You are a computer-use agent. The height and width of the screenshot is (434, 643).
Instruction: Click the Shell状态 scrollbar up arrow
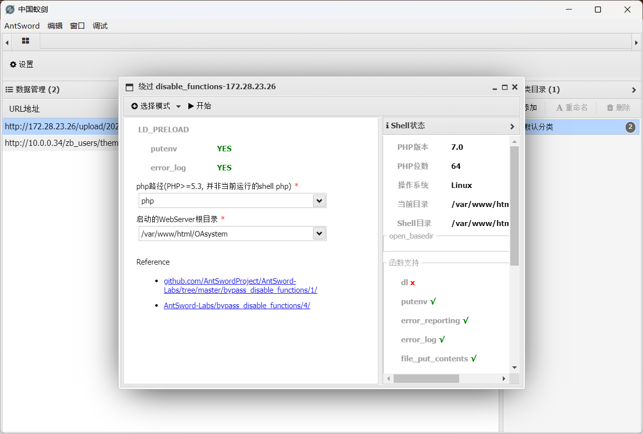[514, 142]
